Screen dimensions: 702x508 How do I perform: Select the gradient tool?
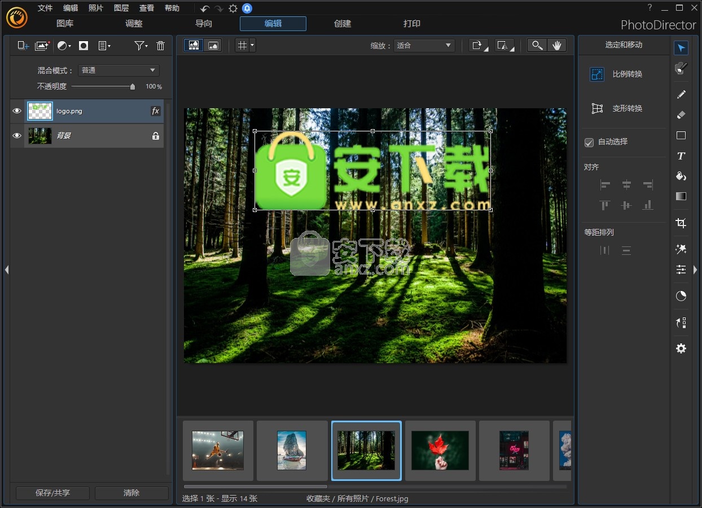pyautogui.click(x=681, y=196)
